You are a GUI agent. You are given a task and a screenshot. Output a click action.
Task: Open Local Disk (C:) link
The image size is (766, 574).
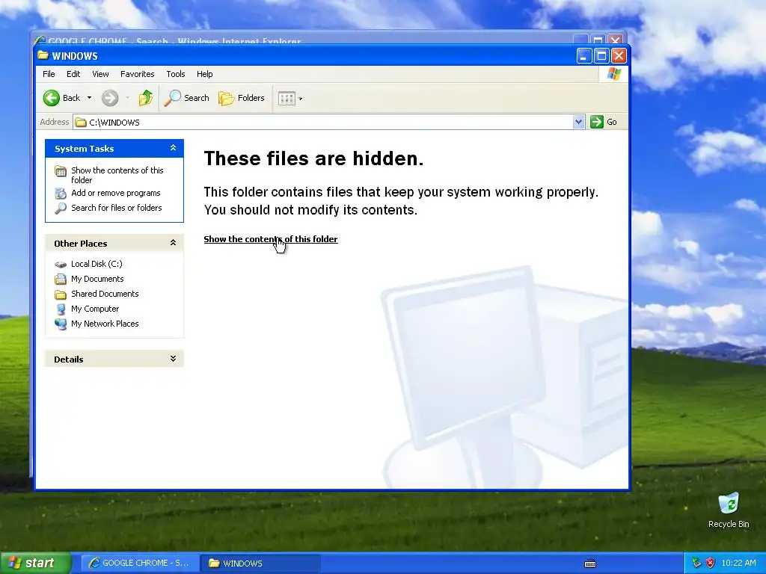96,264
